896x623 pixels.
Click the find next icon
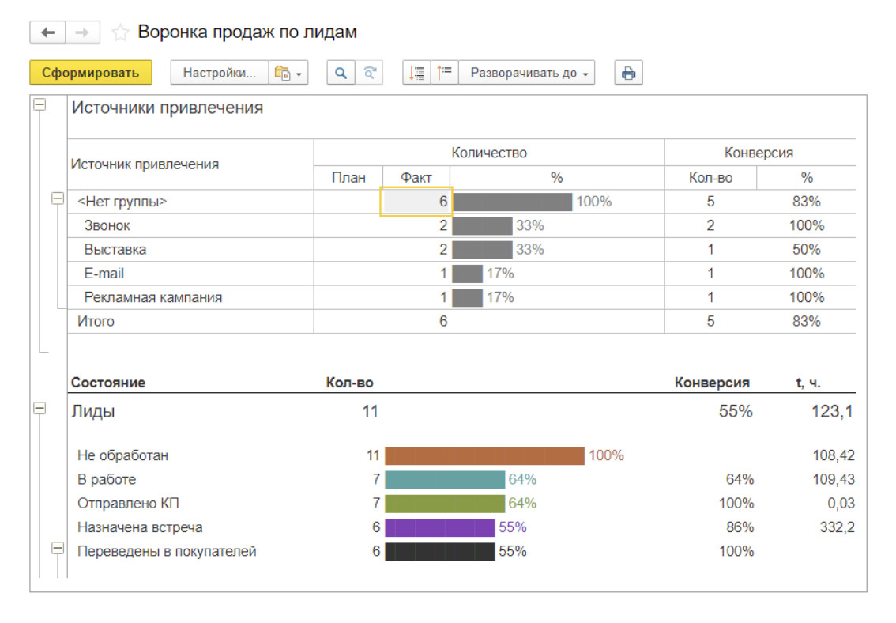[369, 74]
